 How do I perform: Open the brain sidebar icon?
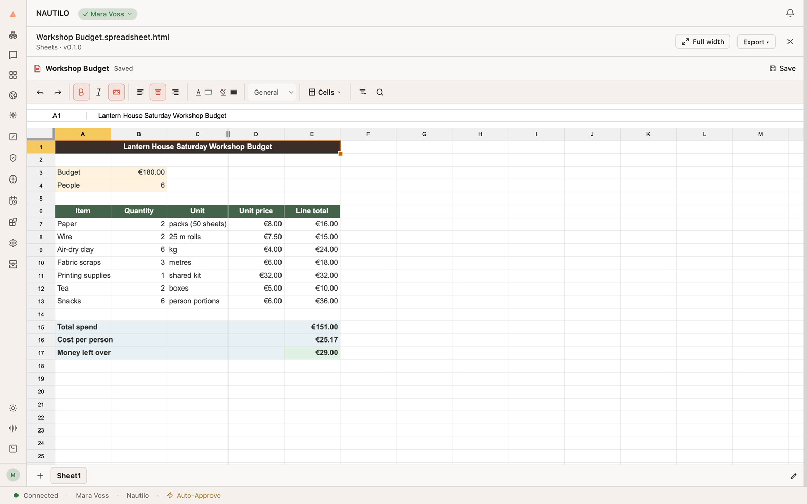[13, 179]
